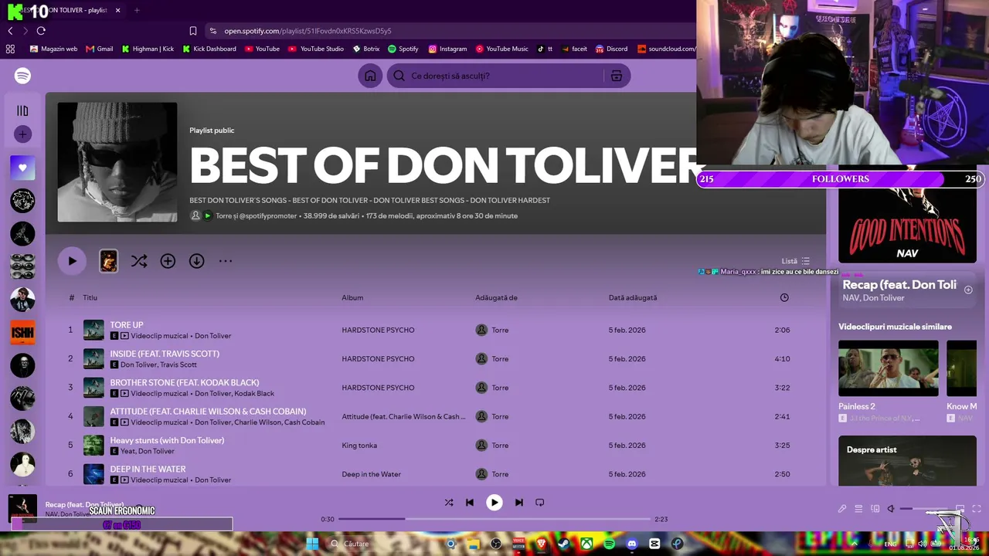The image size is (989, 556).
Task: Go to Spotify Home via the house icon
Action: click(x=370, y=76)
